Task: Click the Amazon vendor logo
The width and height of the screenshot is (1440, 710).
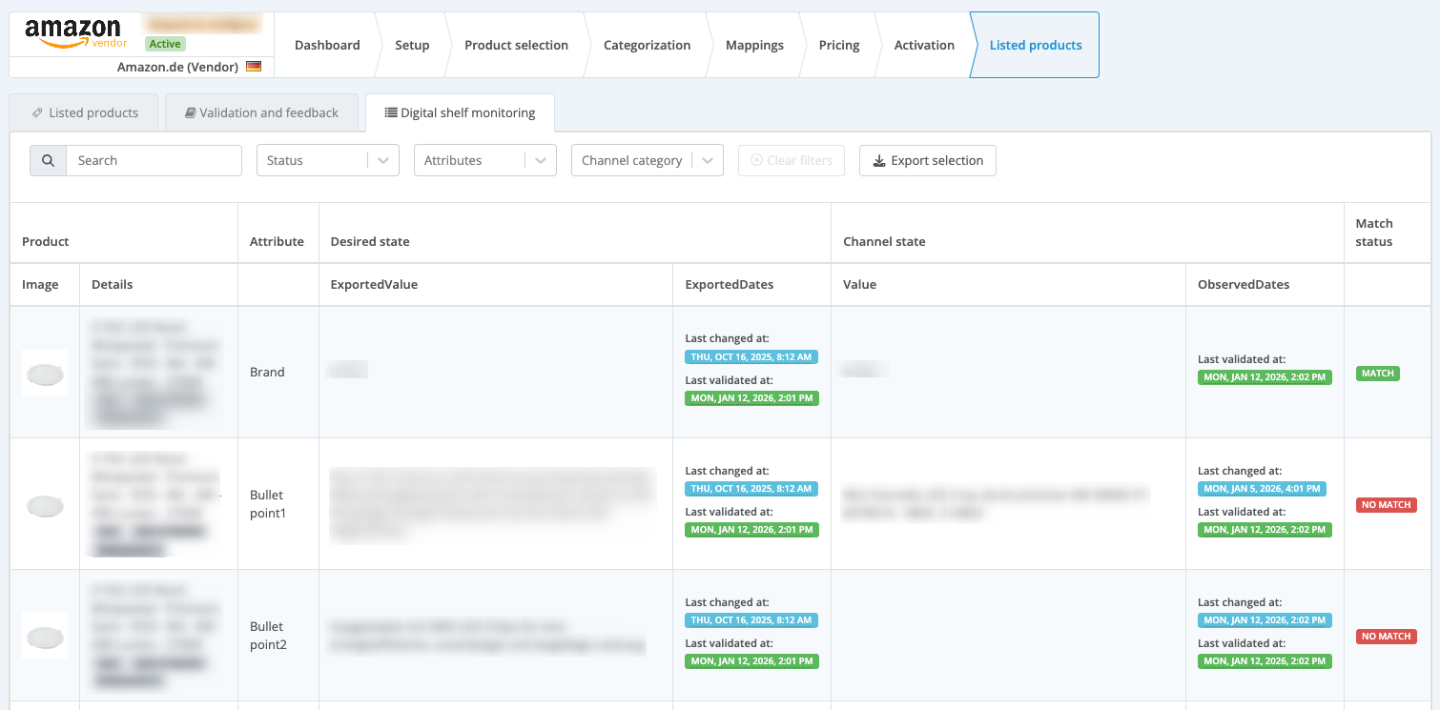Action: point(74,34)
